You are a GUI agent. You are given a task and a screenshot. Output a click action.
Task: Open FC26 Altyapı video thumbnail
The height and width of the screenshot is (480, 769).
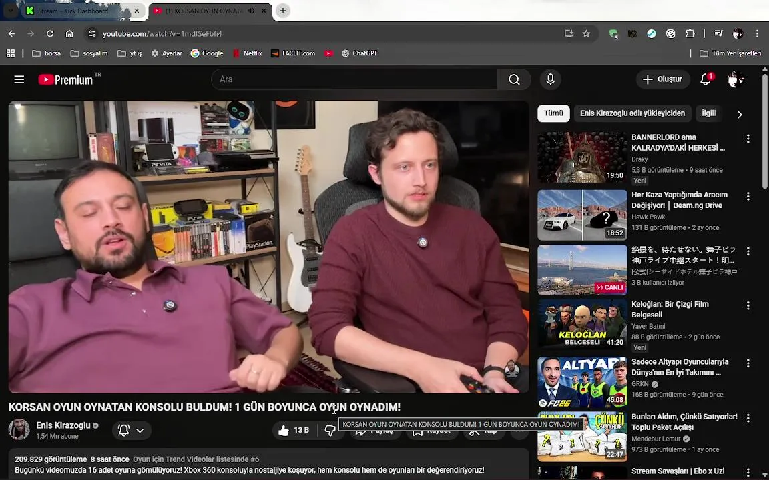[x=582, y=382]
